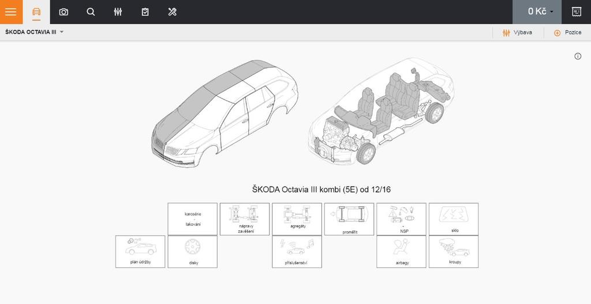This screenshot has height=304, width=591.
Task: Open the sklo glass tile
Action: pyautogui.click(x=454, y=219)
